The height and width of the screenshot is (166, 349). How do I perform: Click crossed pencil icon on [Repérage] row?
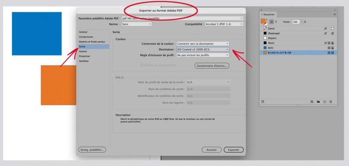click(x=325, y=33)
